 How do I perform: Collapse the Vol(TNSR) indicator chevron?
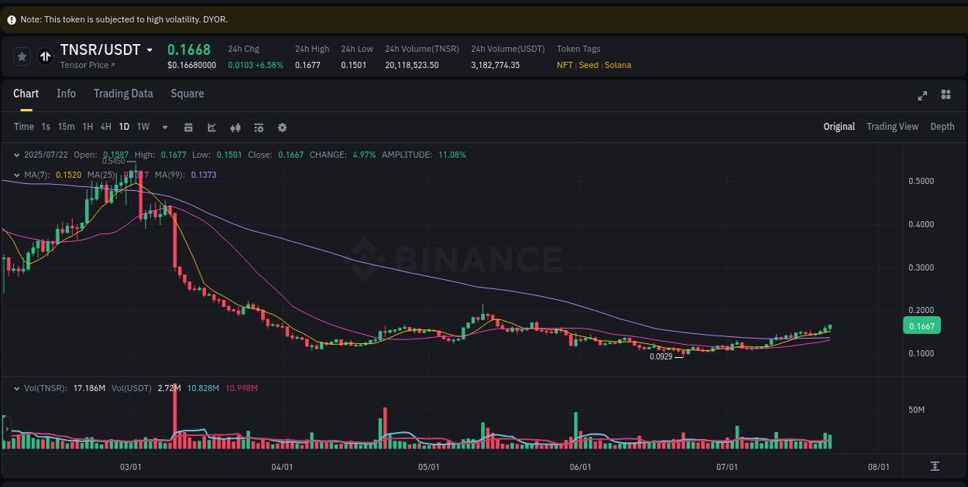[x=15, y=387]
